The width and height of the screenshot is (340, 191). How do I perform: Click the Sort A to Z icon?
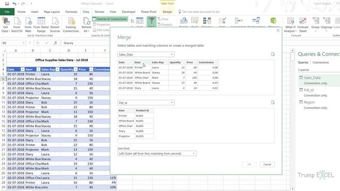132,21
